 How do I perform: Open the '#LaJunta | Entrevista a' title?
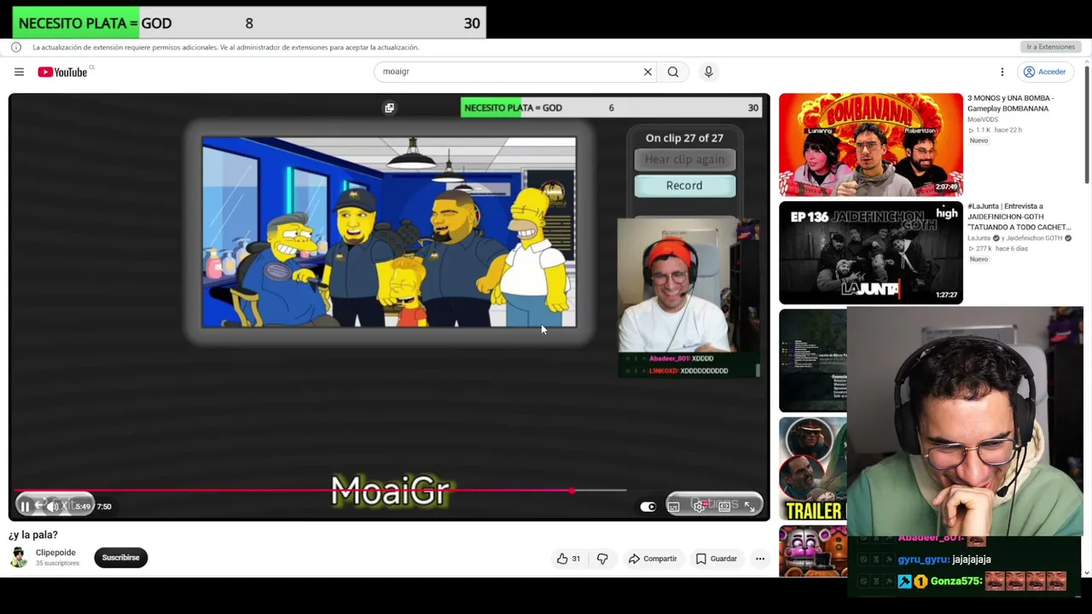click(1019, 217)
